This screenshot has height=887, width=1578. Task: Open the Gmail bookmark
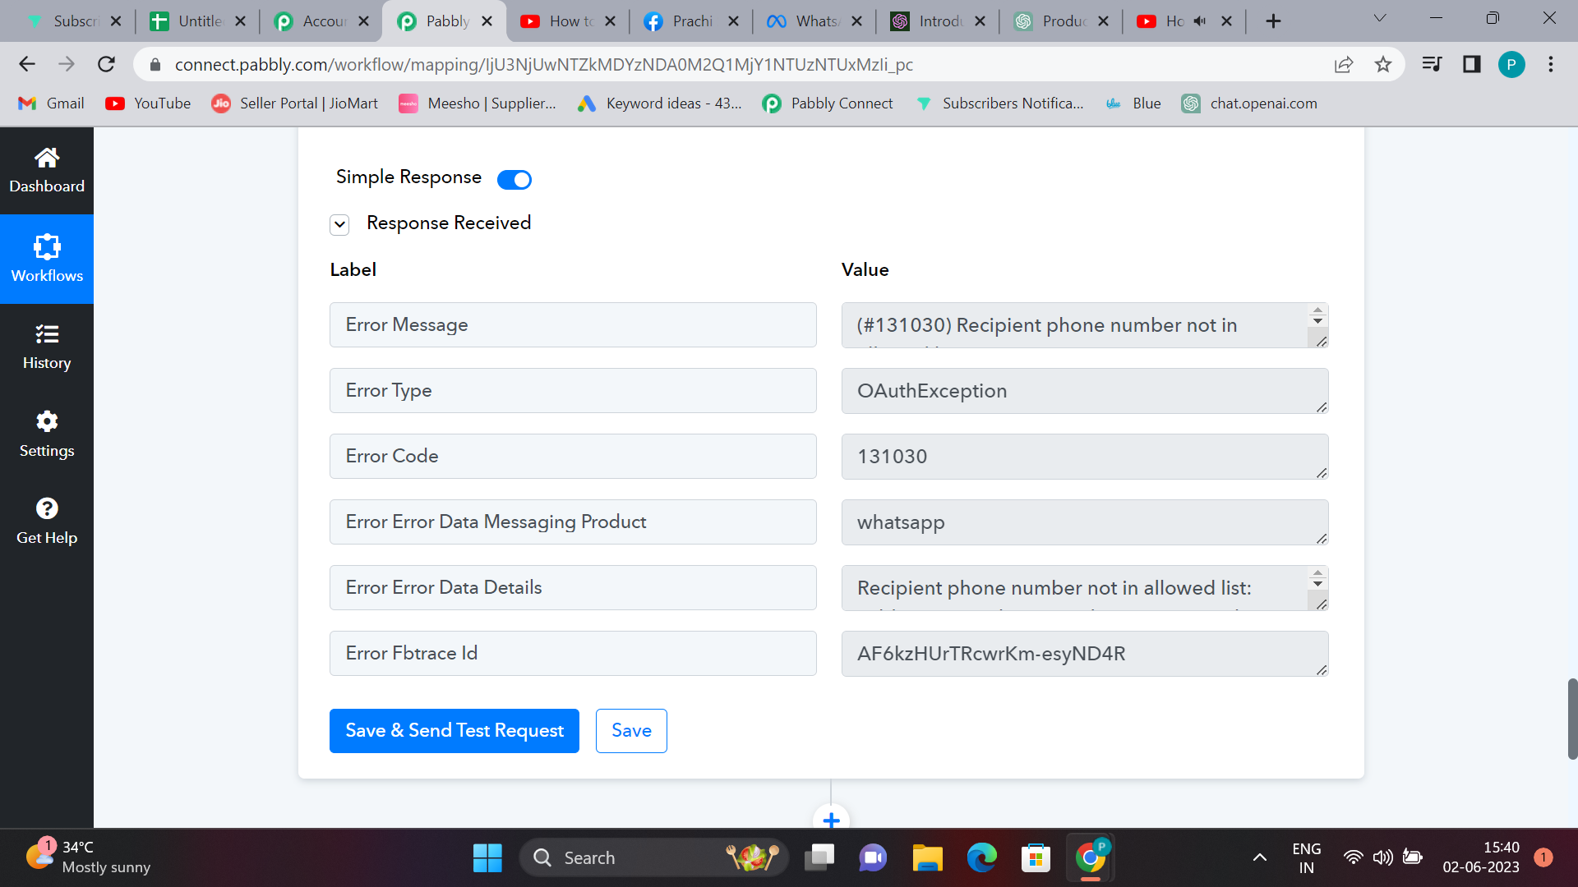tap(52, 103)
